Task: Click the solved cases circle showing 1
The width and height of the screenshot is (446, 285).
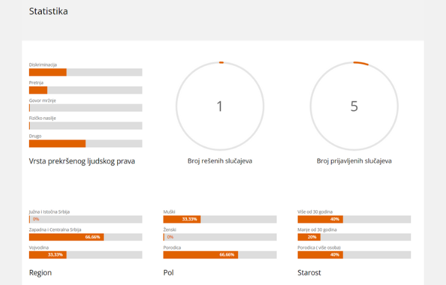Action: point(220,106)
